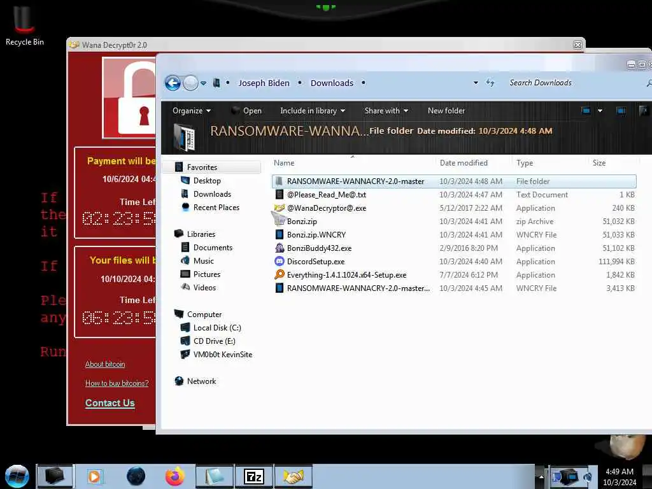
Task: Select the Bonzi.zip.WNCRY file icon
Action: point(280,234)
